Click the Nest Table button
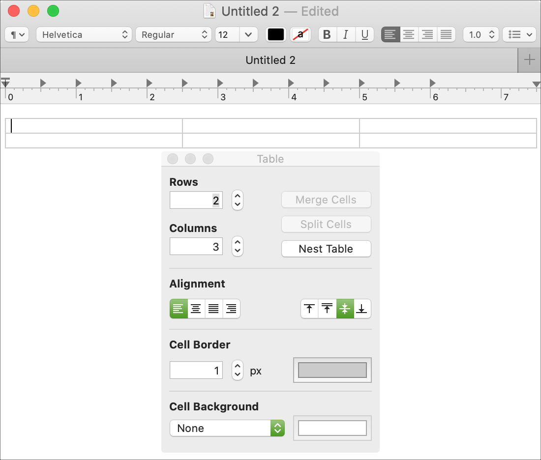541x460 pixels. (x=326, y=249)
